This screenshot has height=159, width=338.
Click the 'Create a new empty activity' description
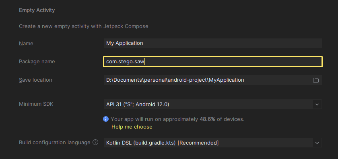[84, 26]
